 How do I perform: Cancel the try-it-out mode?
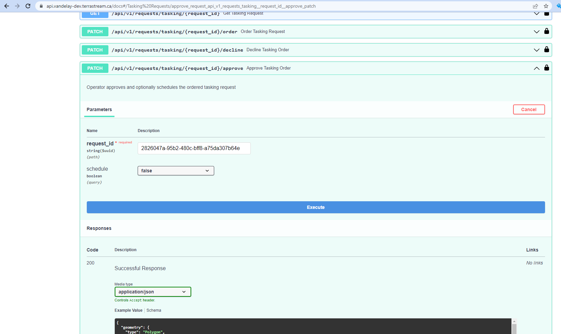529,109
